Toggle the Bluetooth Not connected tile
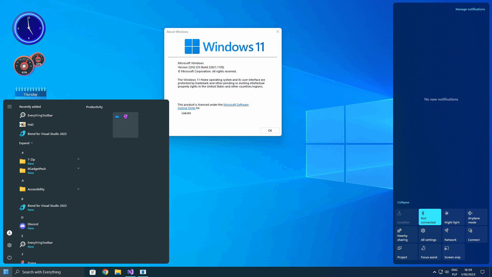This screenshot has width=492, height=277. point(430,217)
